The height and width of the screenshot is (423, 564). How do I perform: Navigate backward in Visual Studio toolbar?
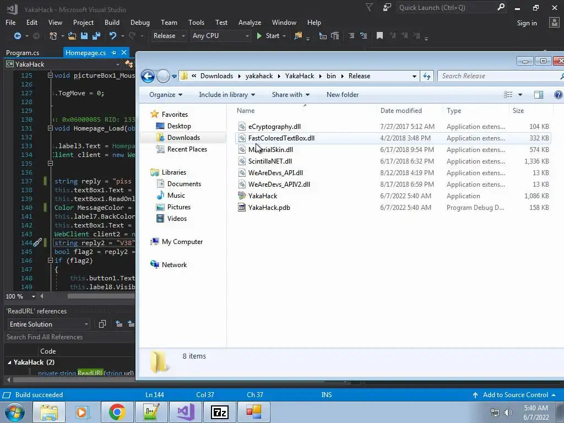17,36
